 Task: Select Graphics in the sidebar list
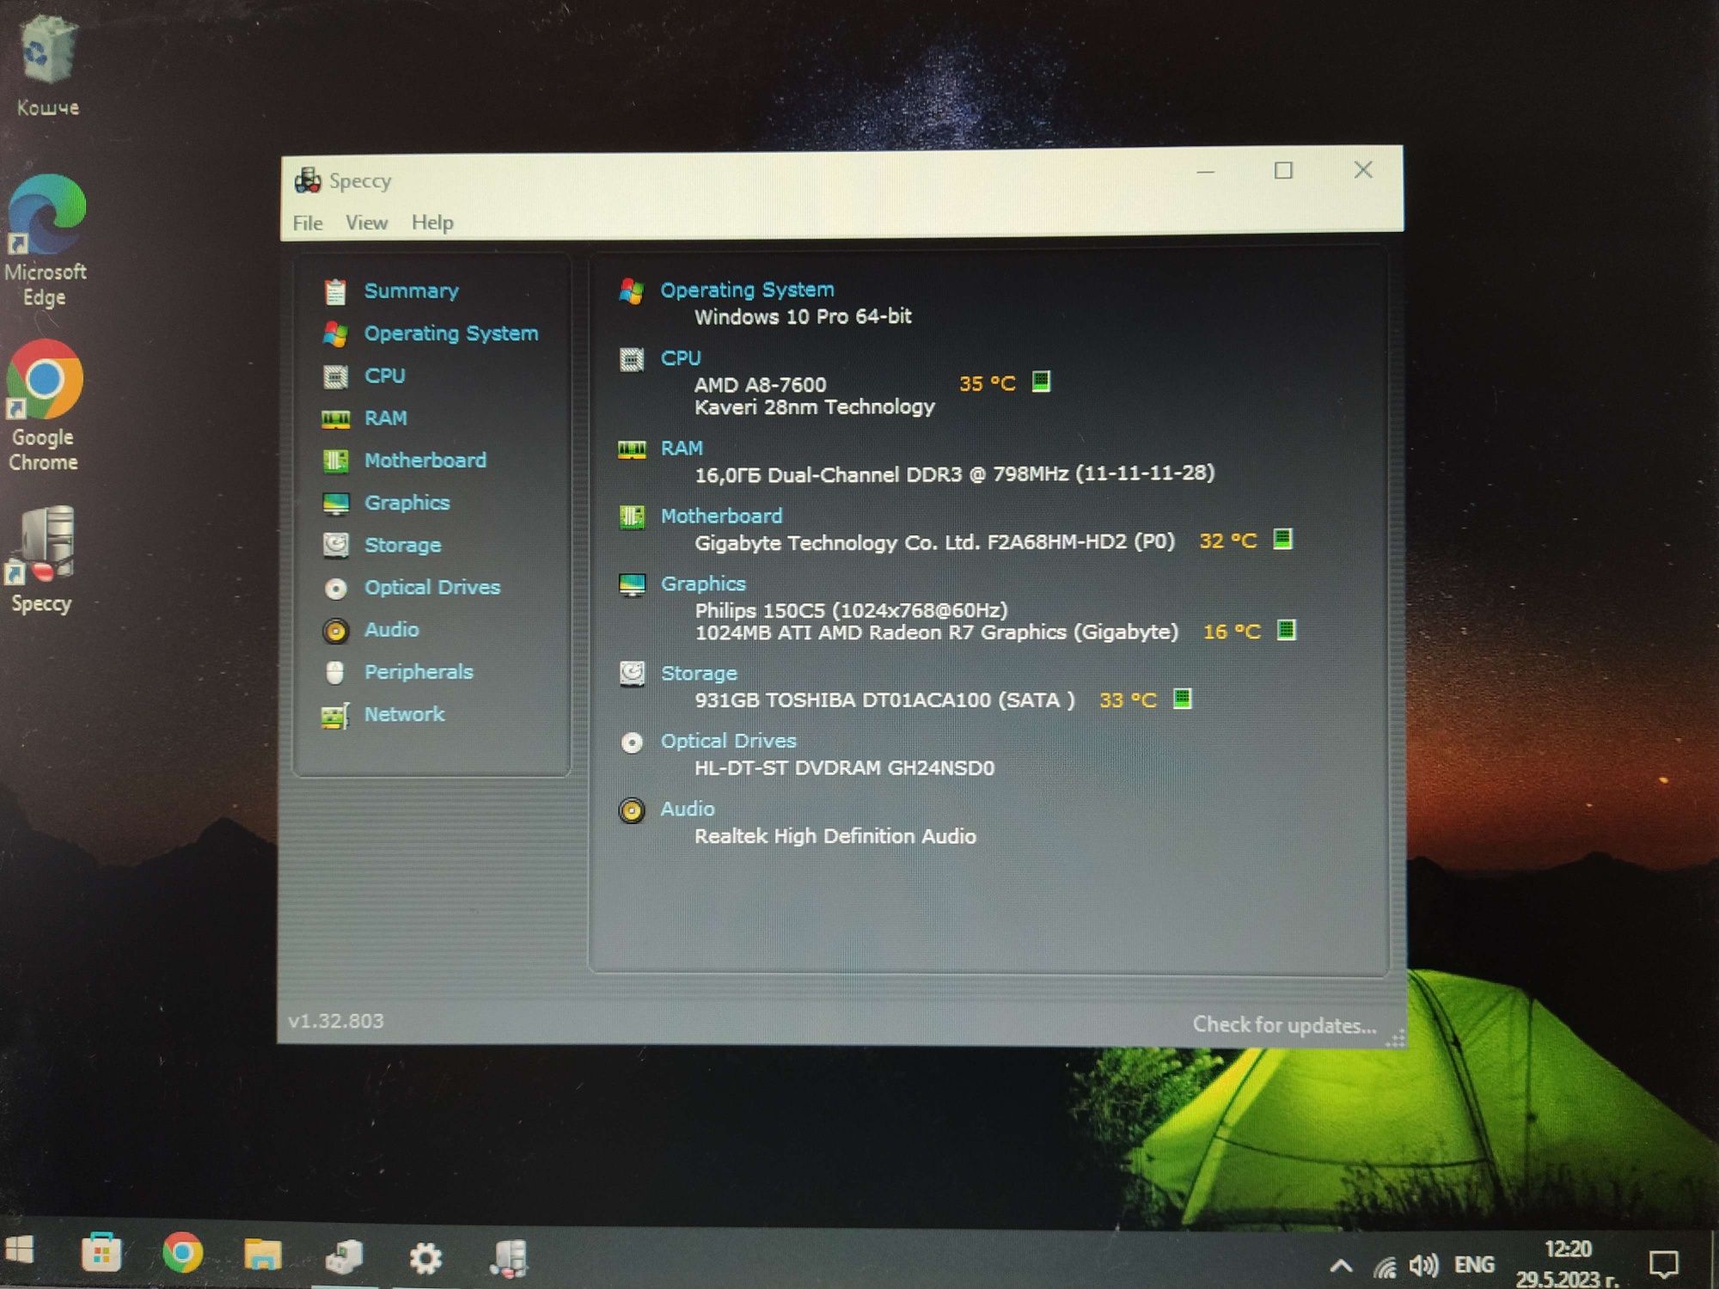click(x=407, y=503)
